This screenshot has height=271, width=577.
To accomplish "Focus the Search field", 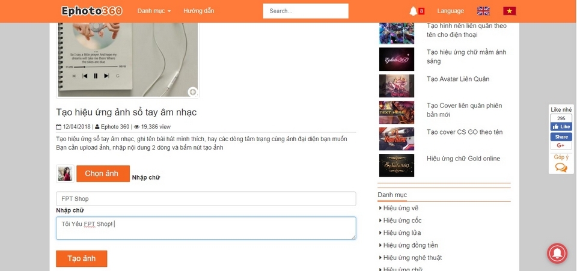I will [305, 11].
